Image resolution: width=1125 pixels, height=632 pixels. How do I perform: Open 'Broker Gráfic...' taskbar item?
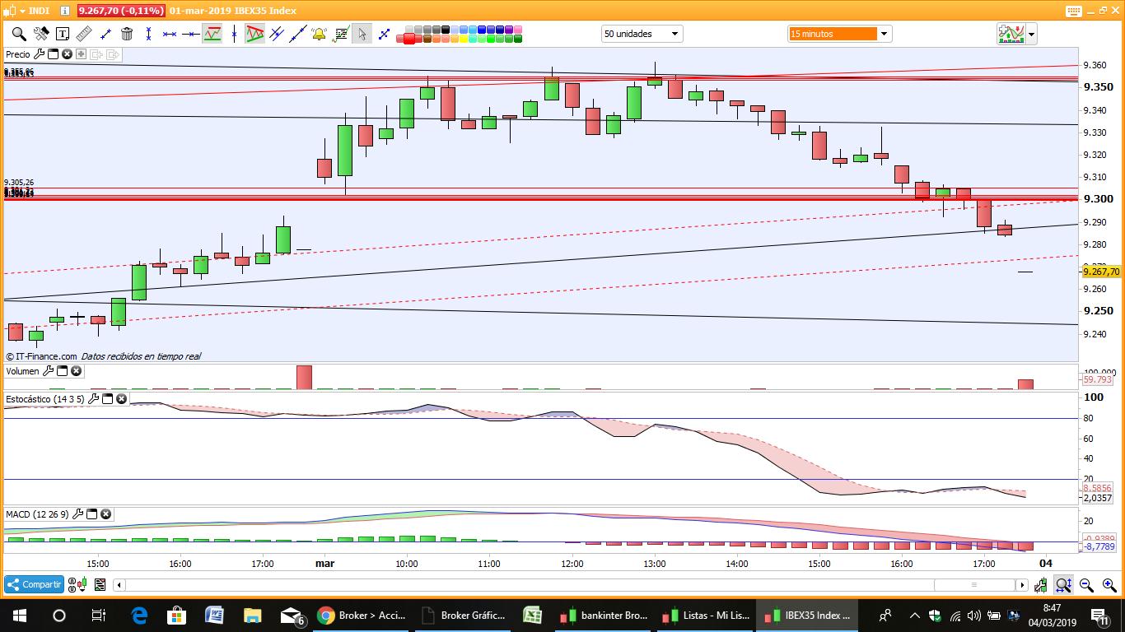462,615
